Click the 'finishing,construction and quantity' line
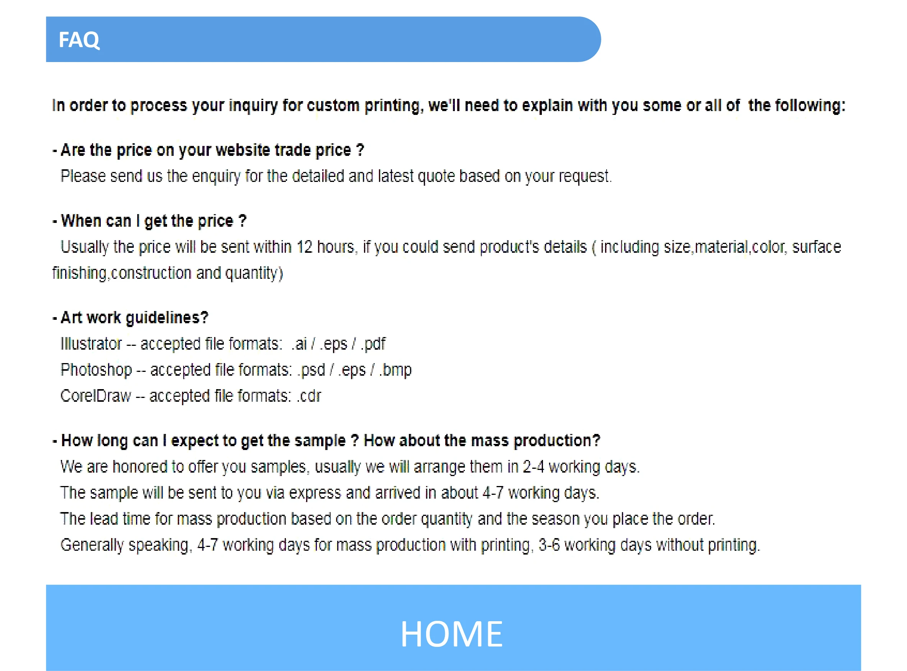The image size is (907, 671). click(x=167, y=273)
